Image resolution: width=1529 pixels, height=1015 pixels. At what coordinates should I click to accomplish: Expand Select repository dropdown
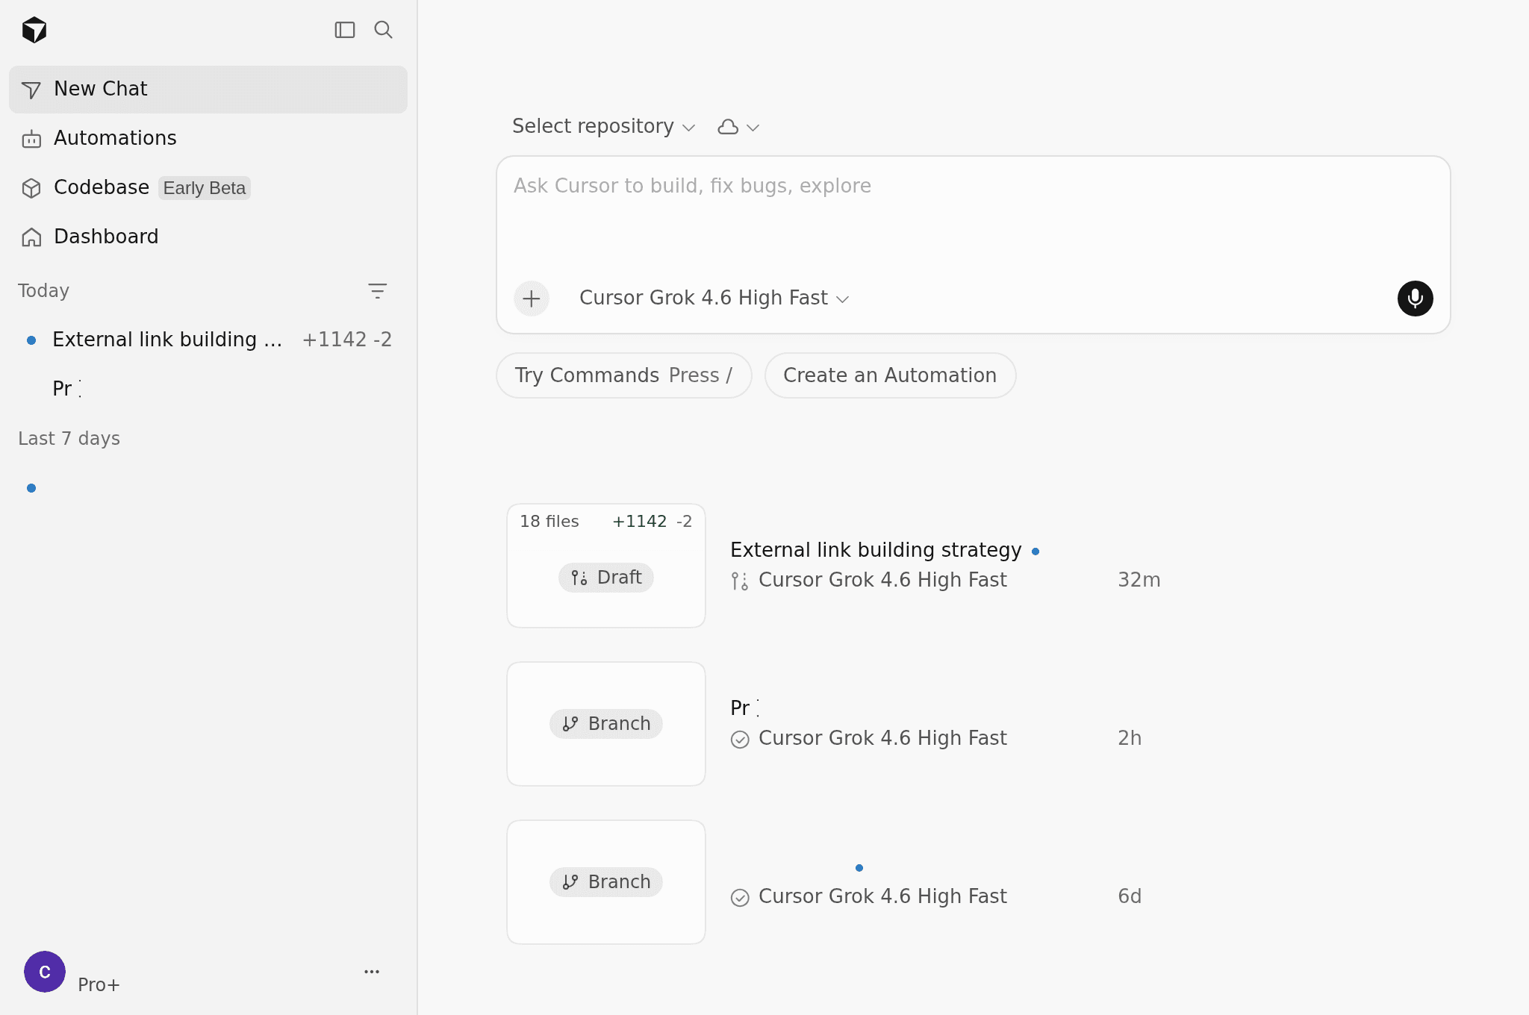point(603,126)
